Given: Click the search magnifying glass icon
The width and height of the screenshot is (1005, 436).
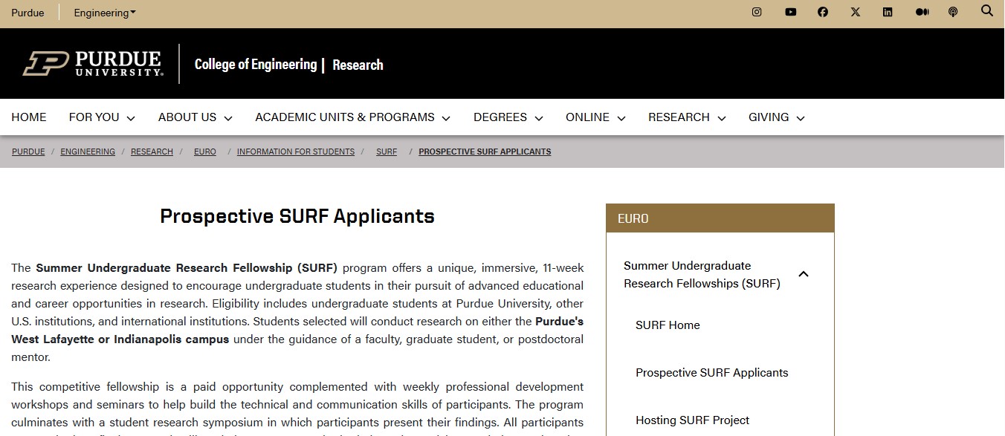Looking at the screenshot, I should [x=987, y=11].
